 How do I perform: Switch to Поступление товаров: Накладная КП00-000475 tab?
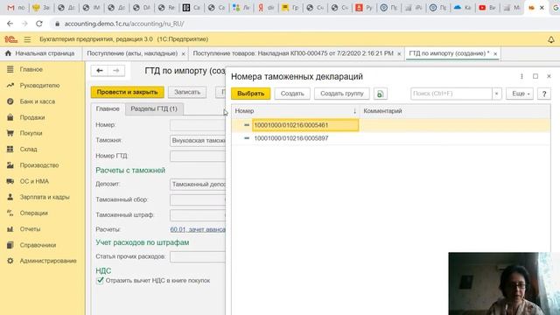pos(293,53)
